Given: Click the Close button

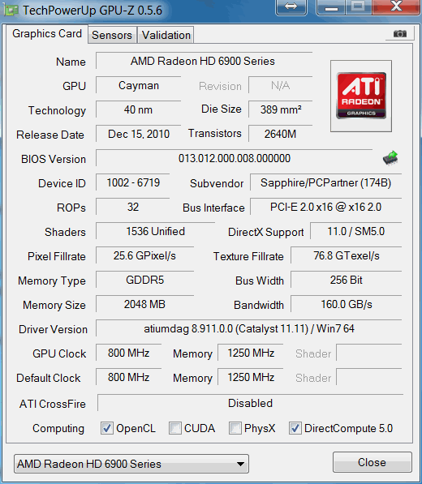Looking at the screenshot, I should click(372, 462).
